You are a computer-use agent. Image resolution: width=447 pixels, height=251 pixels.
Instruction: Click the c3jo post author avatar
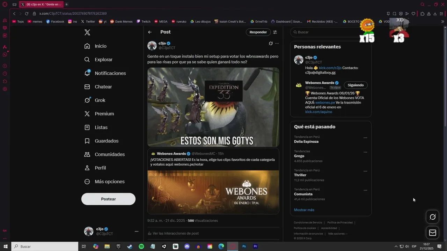coord(152,46)
